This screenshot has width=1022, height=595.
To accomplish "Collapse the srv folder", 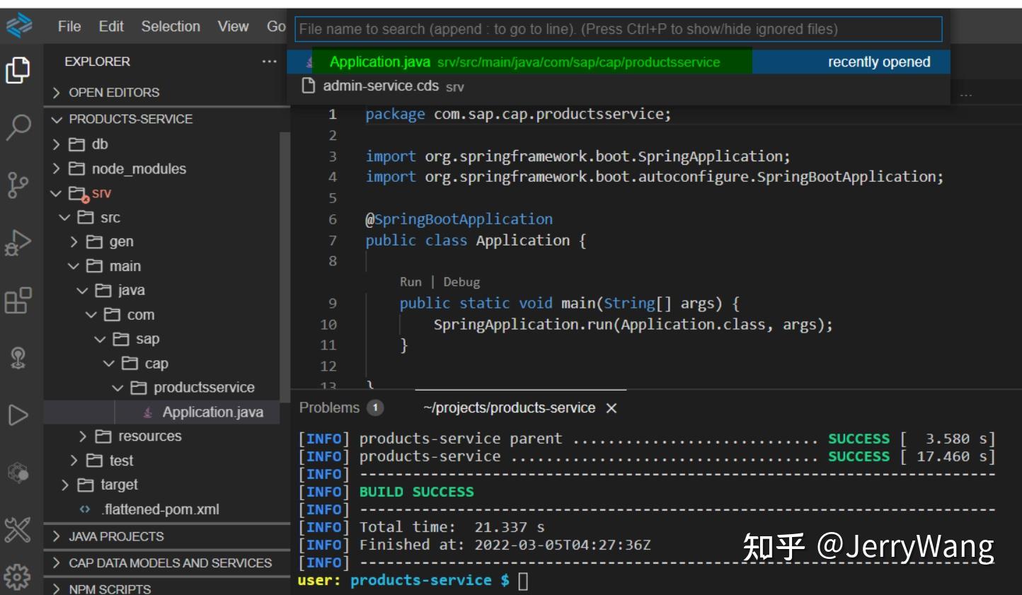I will click(162, 193).
